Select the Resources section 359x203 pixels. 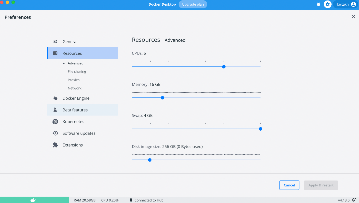click(82, 53)
